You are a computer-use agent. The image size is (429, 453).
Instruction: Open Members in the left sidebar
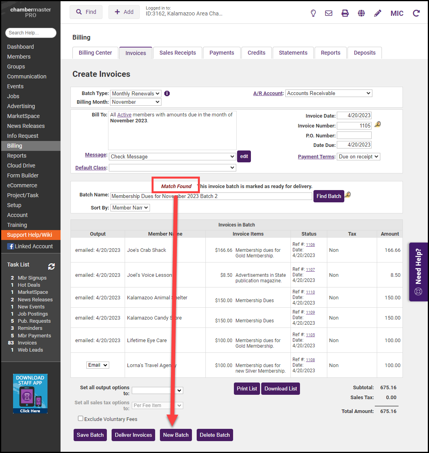[19, 57]
